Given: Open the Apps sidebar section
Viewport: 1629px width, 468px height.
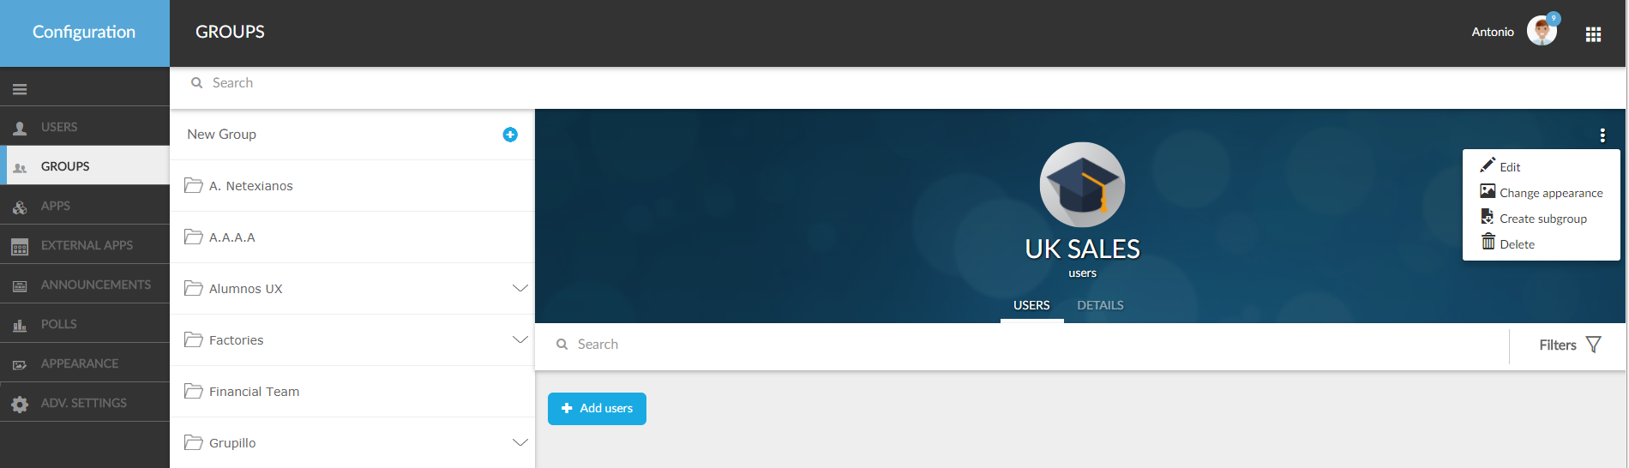Looking at the screenshot, I should 85,206.
